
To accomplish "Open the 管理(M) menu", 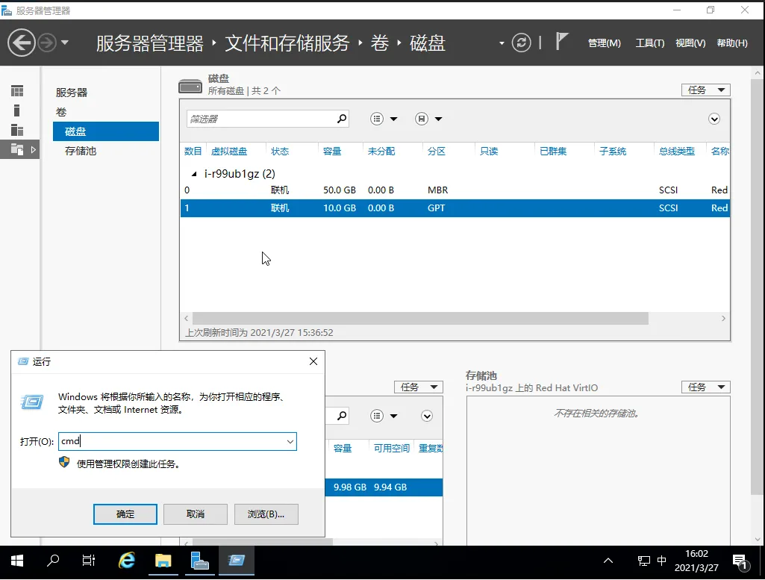I will tap(604, 43).
